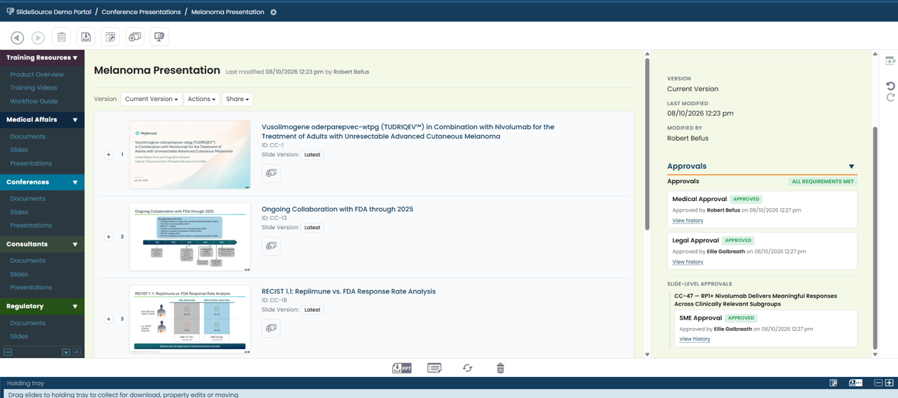Enlarge the holding tray with plus icon
Viewport: 898px width, 398px height.
coord(890,383)
